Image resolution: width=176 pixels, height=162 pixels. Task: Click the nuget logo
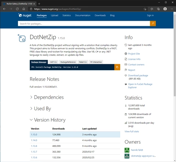tap(25, 15)
